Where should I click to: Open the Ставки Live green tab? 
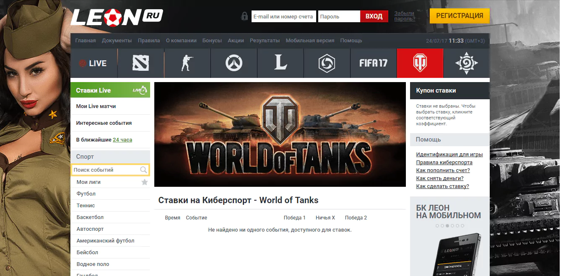(x=110, y=90)
